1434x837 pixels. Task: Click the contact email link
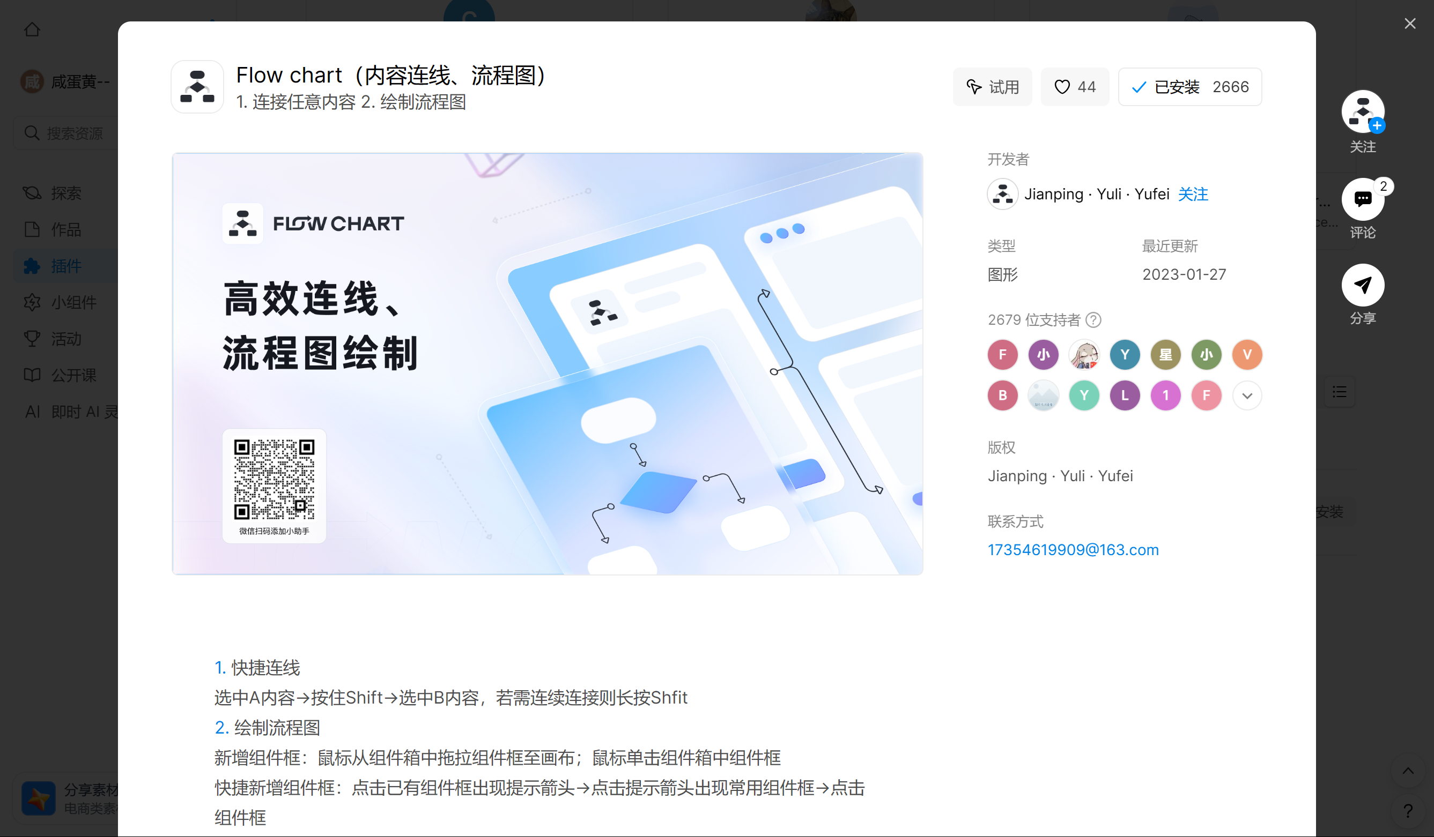coord(1073,550)
